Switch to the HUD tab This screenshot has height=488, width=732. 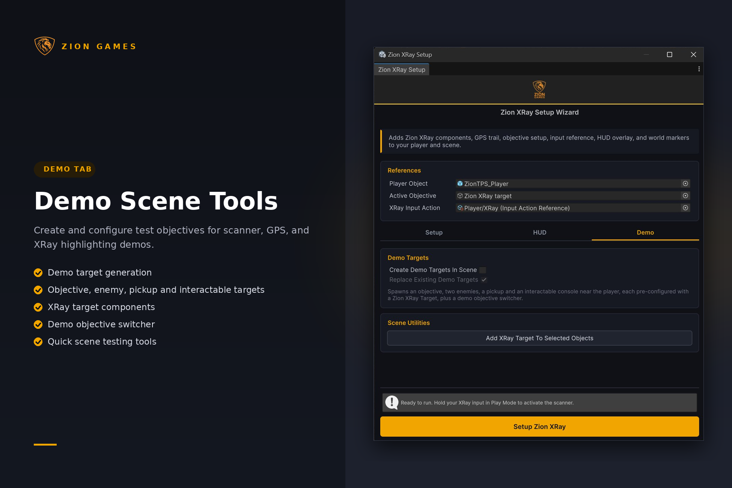pos(539,232)
